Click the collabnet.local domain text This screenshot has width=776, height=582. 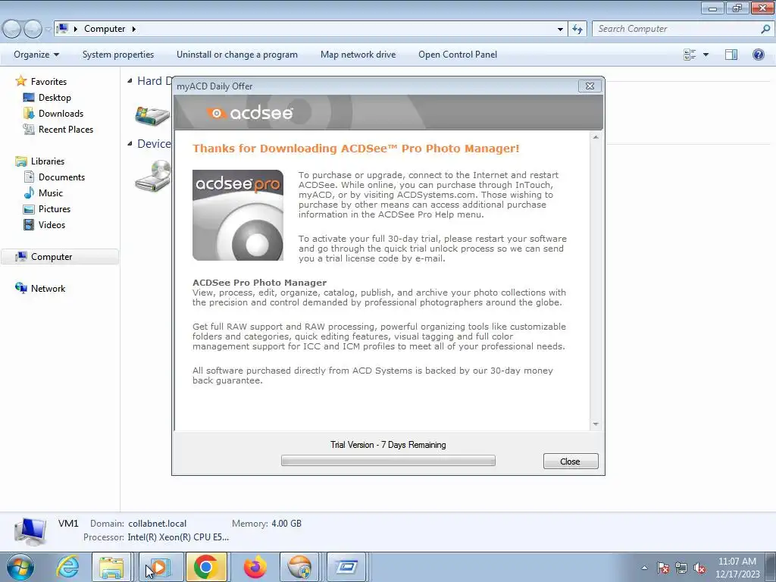click(x=158, y=523)
